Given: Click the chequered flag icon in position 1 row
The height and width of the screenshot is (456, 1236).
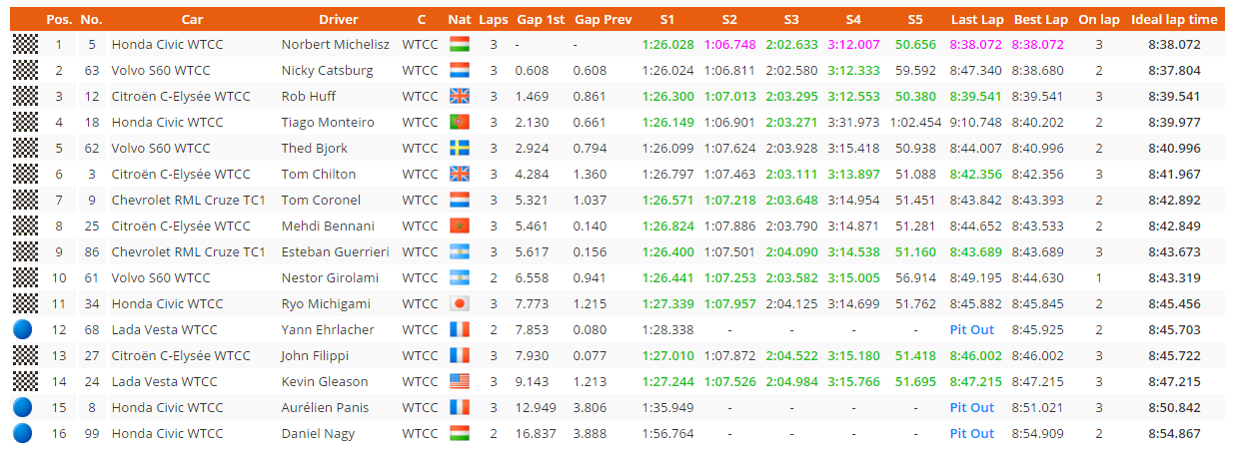Looking at the screenshot, I should (25, 44).
